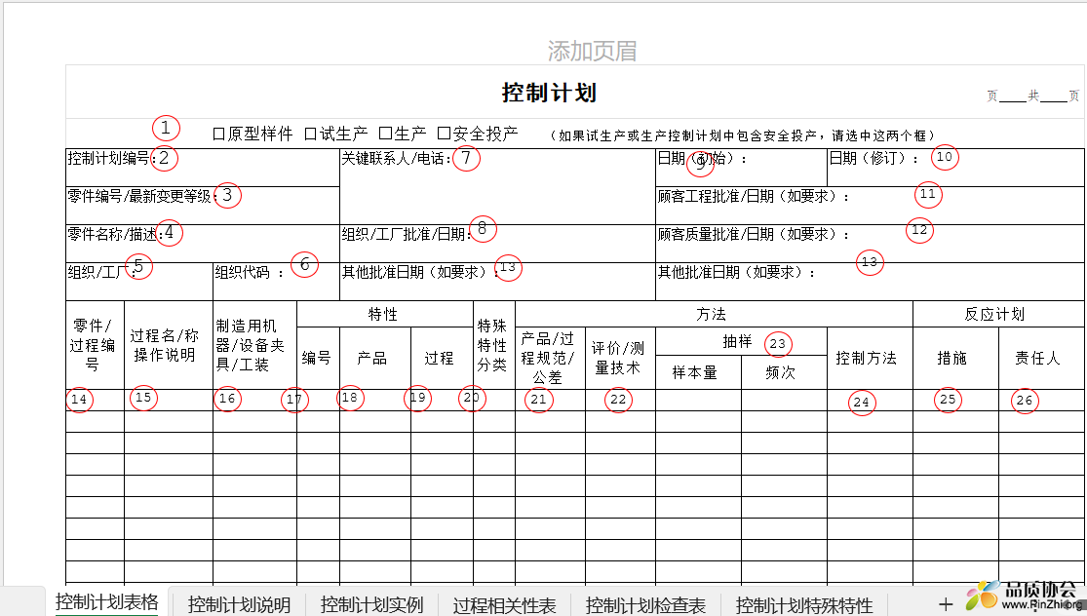Image resolution: width=1087 pixels, height=616 pixels.
Task: Select the 产品/过程规范/公差 header
Action: (551, 359)
